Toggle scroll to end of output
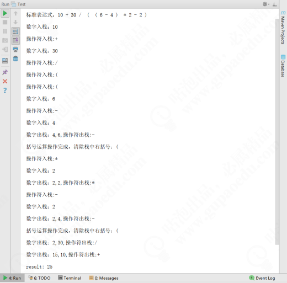The width and height of the screenshot is (287, 283). tap(15, 40)
